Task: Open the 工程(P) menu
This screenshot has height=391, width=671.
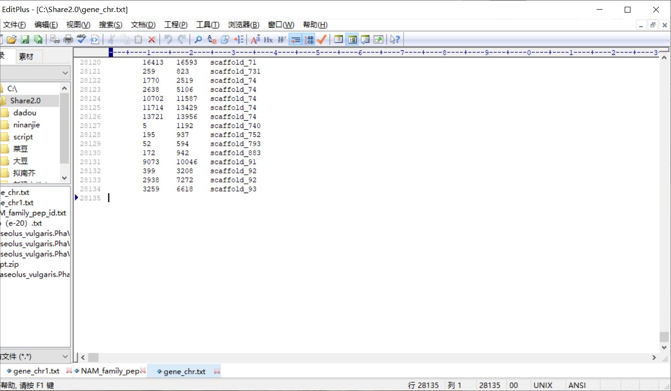Action: 176,25
